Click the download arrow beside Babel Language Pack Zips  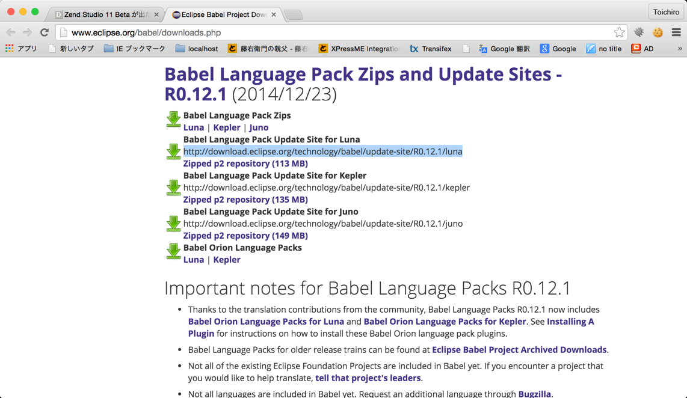pos(173,119)
